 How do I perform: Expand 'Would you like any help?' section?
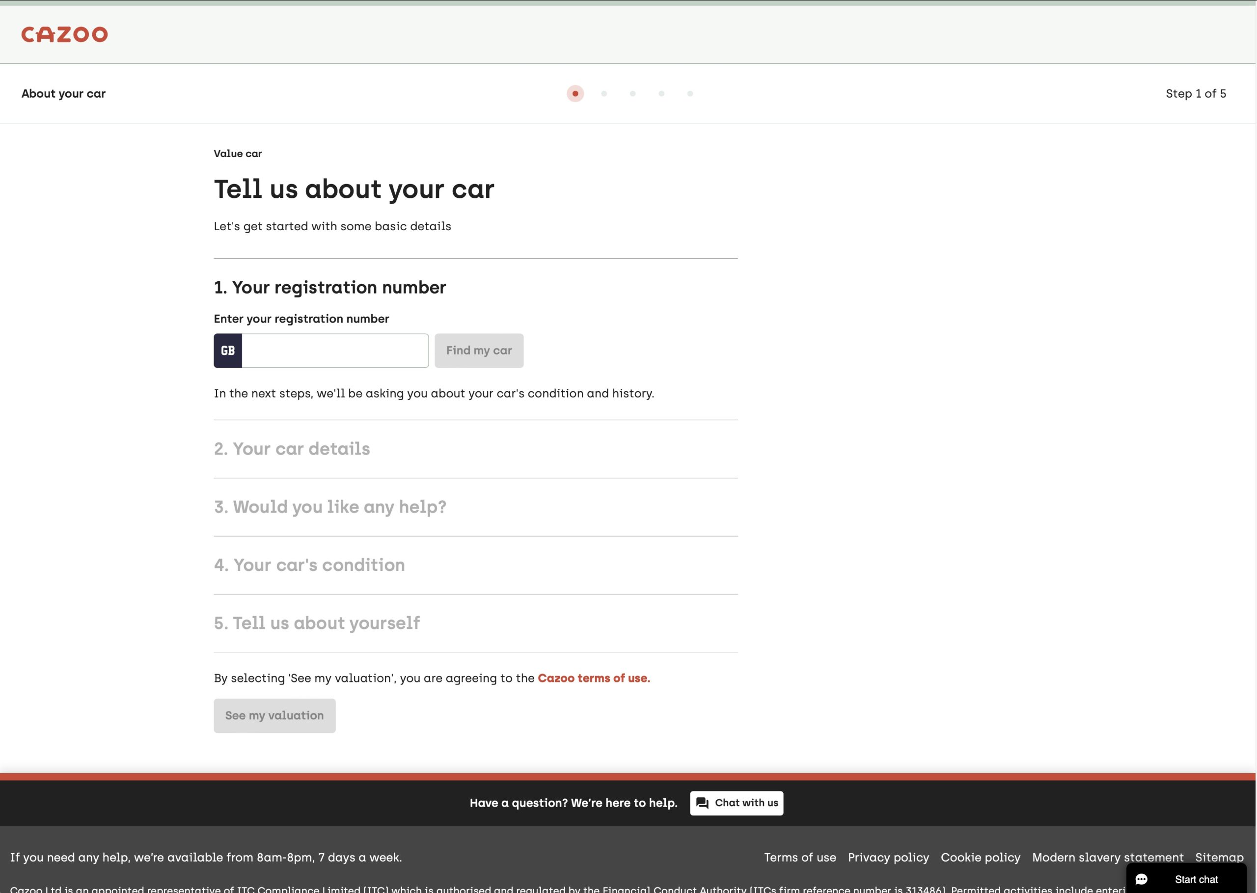[x=330, y=507]
